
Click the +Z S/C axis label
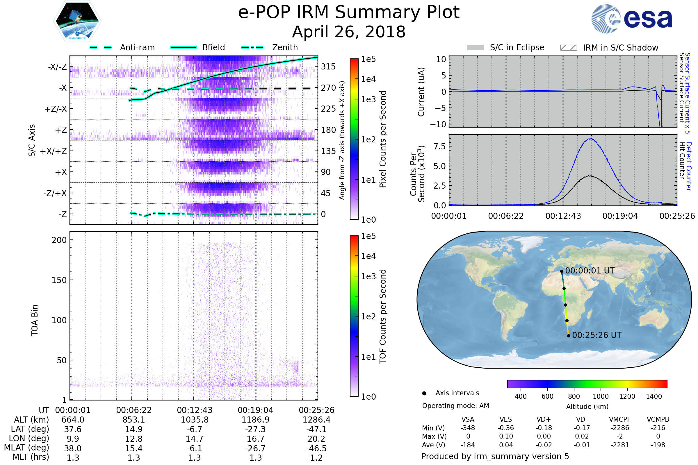tap(61, 130)
